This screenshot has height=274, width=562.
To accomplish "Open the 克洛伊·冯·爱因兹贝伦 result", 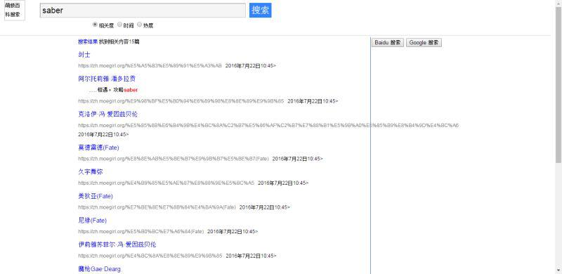I will point(108,114).
